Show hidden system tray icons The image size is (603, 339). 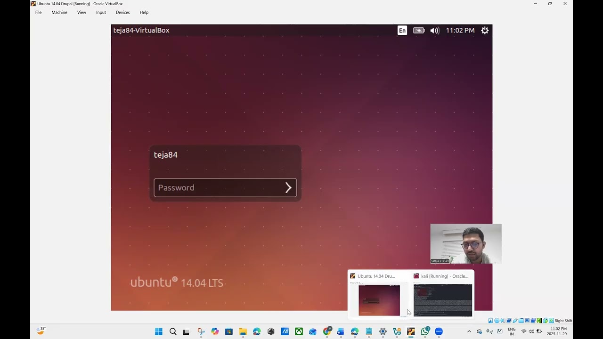click(x=469, y=331)
